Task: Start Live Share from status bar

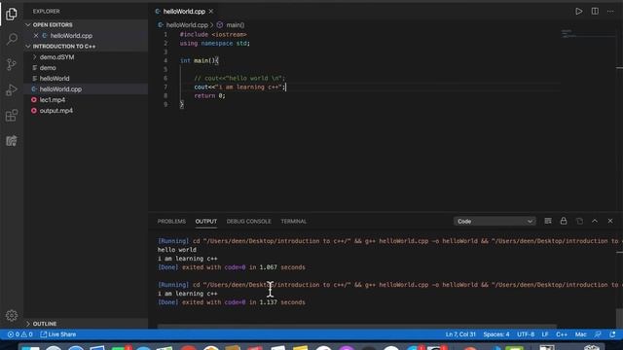Action: [x=58, y=334]
